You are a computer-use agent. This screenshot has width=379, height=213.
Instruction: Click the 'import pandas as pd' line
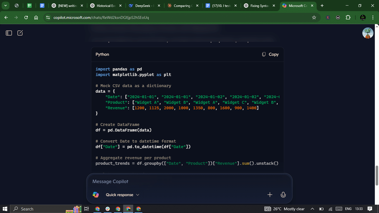tap(119, 69)
